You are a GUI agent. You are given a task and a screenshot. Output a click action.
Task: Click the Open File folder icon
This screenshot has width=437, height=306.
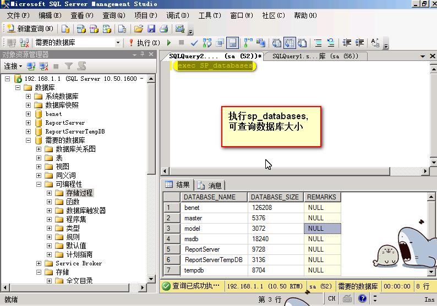point(139,29)
